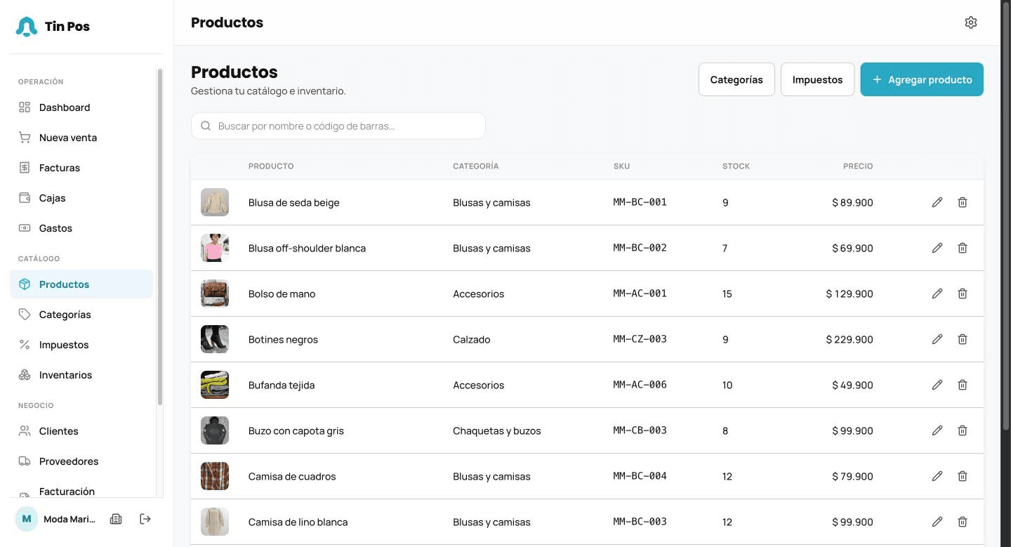1011x547 pixels.
Task: Focus the product search field
Action: (338, 126)
